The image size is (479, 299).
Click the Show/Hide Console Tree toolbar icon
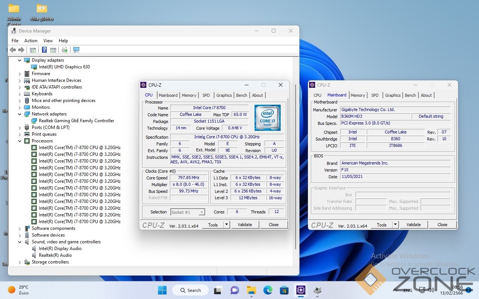point(33,50)
